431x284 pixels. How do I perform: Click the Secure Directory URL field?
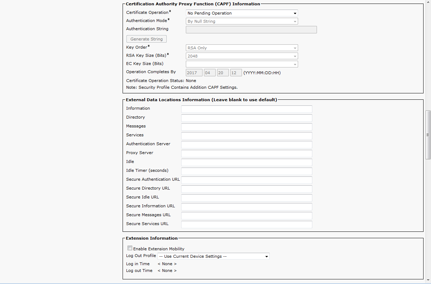click(247, 189)
